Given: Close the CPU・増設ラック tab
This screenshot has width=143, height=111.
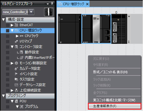Looking at the screenshot, I should 87,4.
